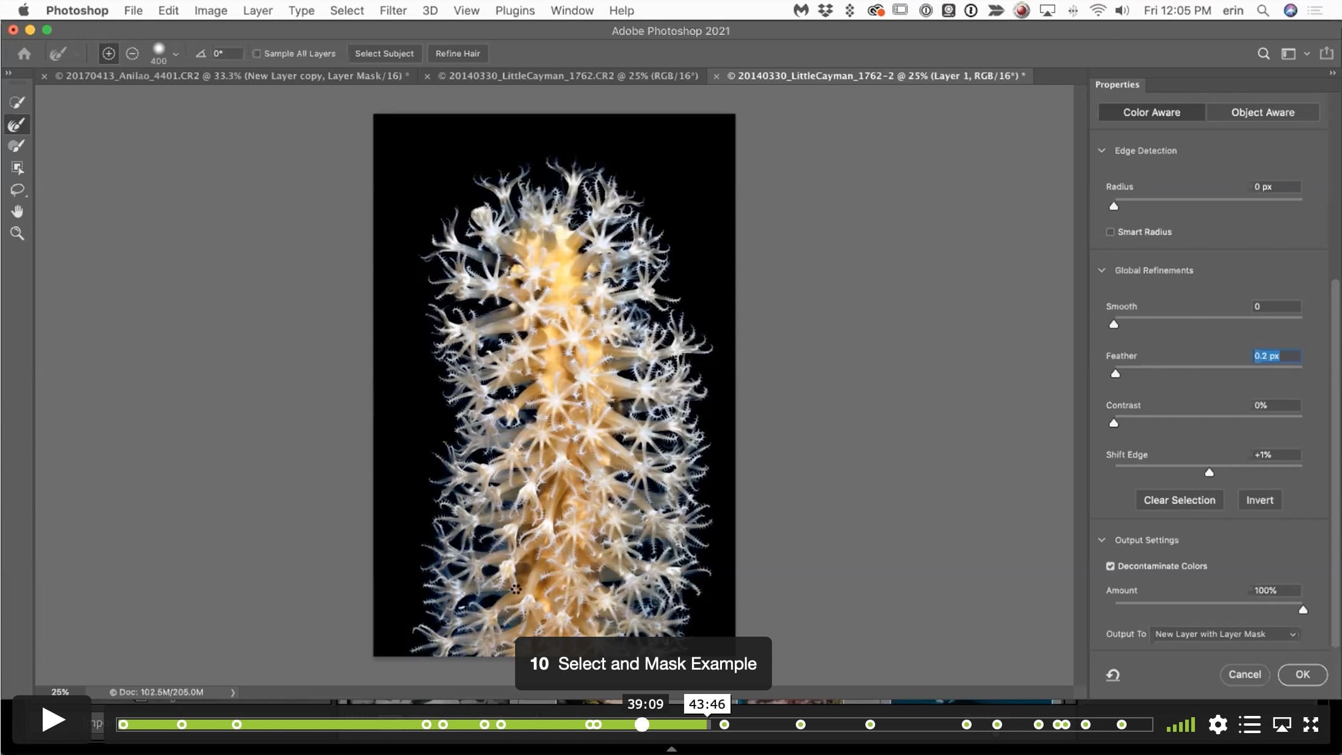Select the Object Selection tool
Image resolution: width=1342 pixels, height=755 pixels.
(17, 168)
